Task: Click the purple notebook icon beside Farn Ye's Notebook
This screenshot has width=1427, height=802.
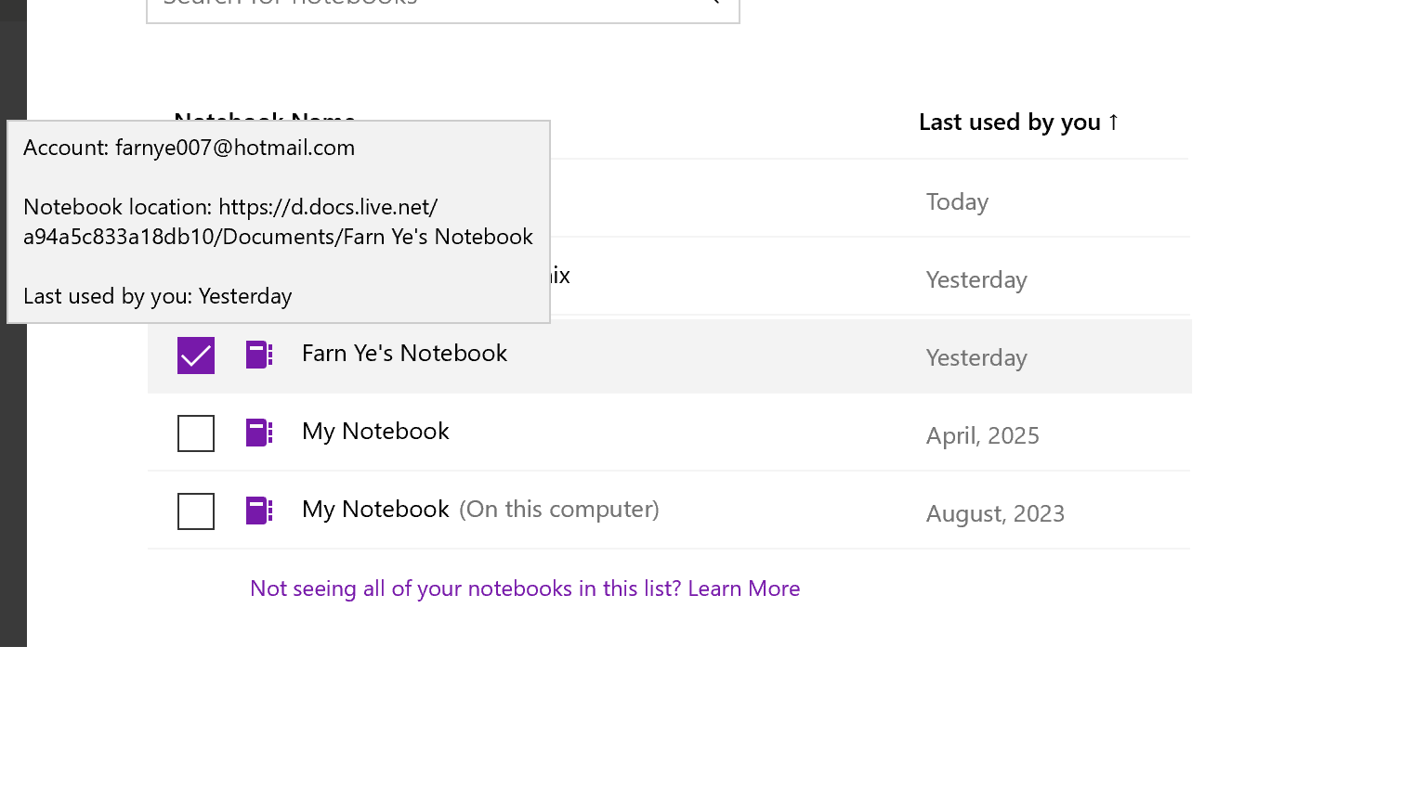Action: pyautogui.click(x=258, y=354)
